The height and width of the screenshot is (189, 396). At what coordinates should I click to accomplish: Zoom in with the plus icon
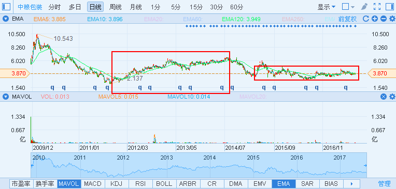(375, 19)
